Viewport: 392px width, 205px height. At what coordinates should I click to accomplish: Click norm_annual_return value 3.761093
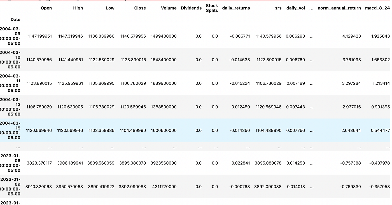coord(351,60)
